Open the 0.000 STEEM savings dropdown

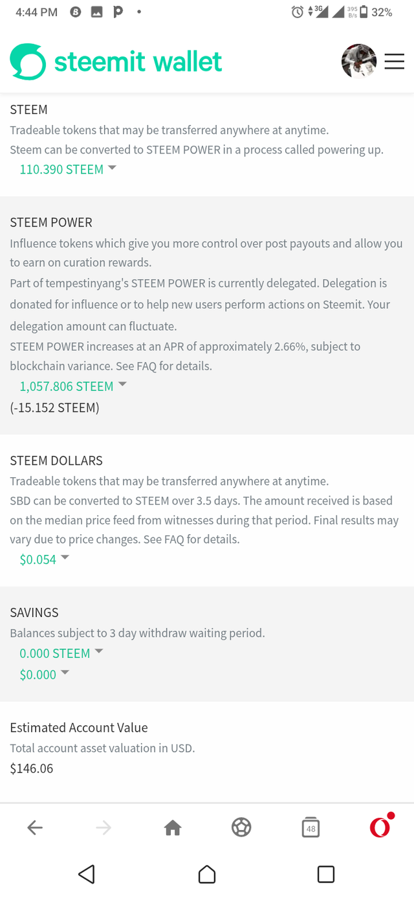click(x=61, y=653)
